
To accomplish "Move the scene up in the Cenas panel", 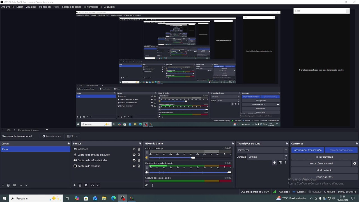I will [21, 185].
